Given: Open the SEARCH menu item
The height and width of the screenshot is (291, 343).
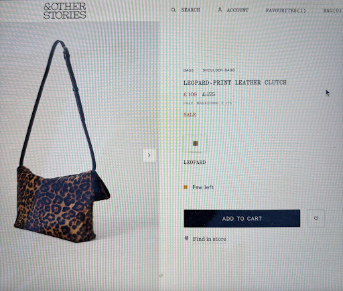Looking at the screenshot, I should pos(190,10).
